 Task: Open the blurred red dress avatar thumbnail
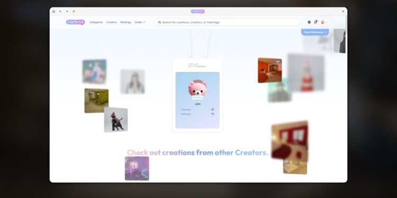coord(306,72)
